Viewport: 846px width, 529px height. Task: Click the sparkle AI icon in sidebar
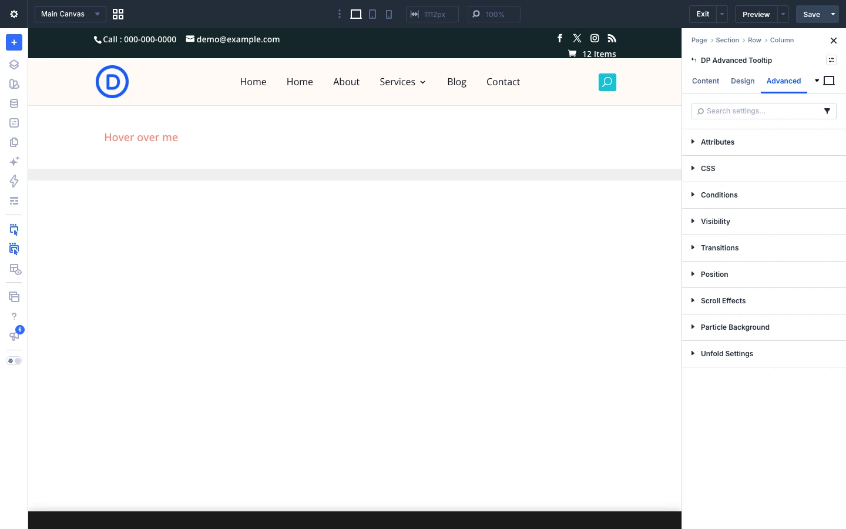(14, 162)
